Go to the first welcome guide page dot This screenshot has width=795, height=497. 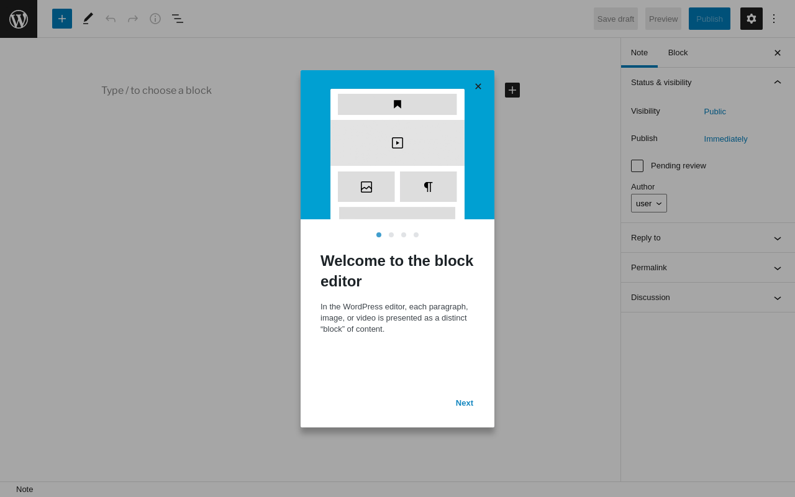coord(379,235)
